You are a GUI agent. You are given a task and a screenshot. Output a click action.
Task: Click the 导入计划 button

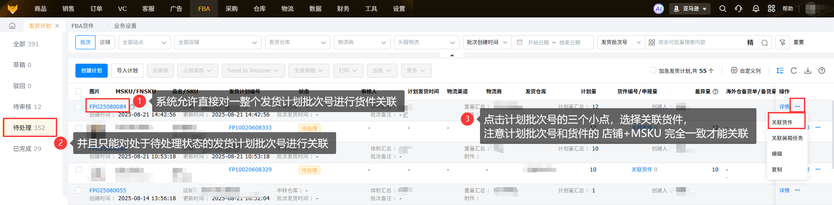(x=127, y=71)
